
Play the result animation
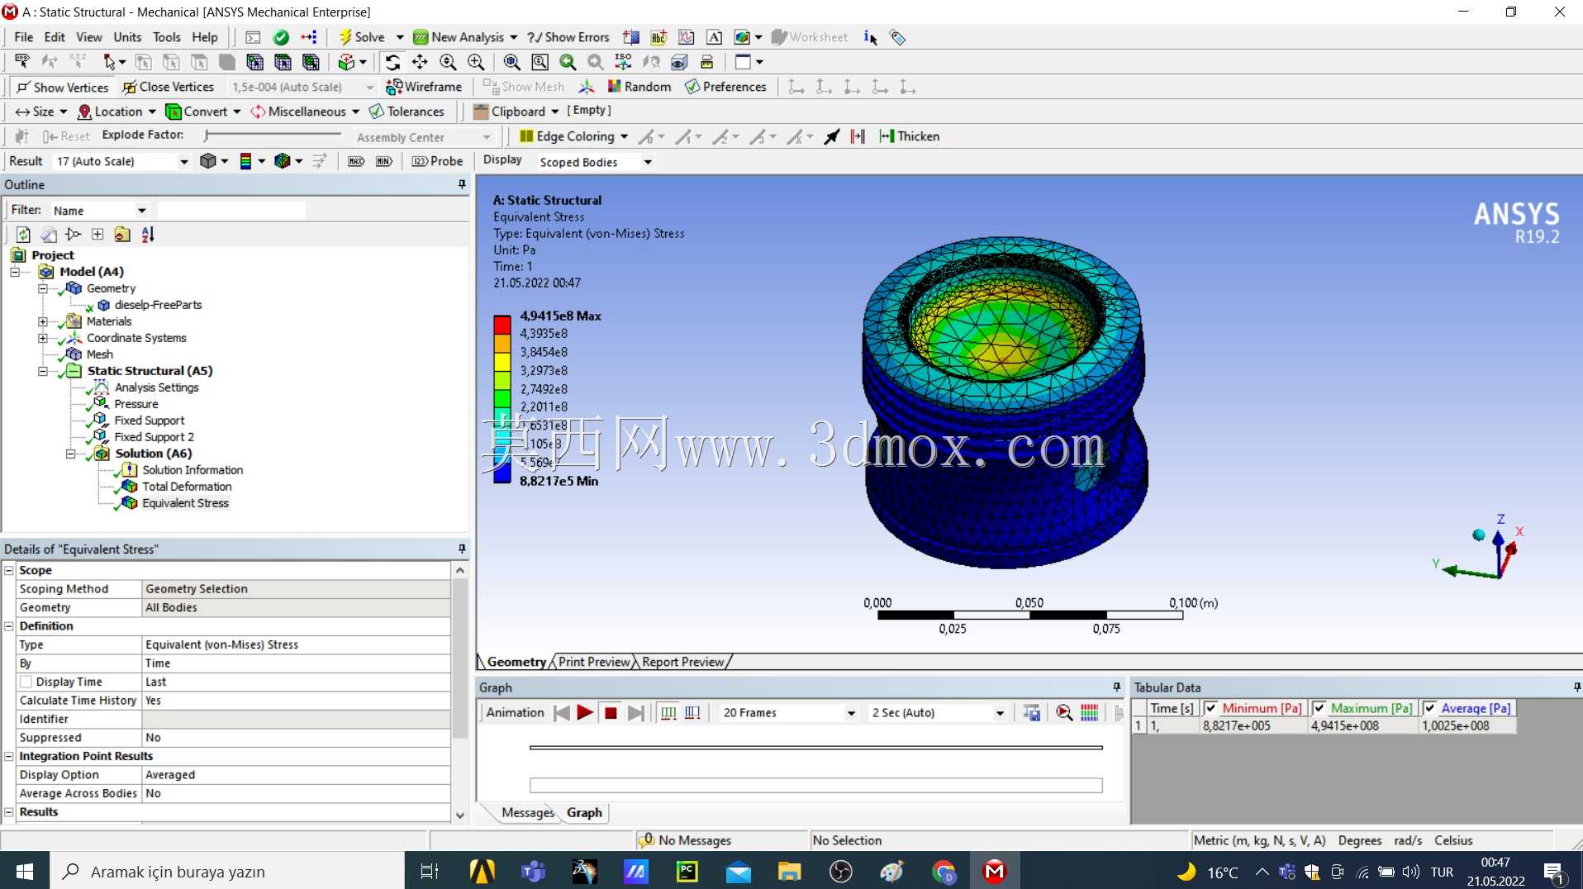[x=585, y=712]
